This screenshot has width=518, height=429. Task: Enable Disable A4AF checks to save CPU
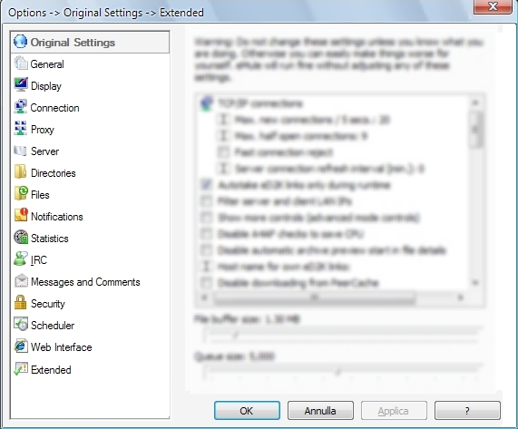(207, 234)
